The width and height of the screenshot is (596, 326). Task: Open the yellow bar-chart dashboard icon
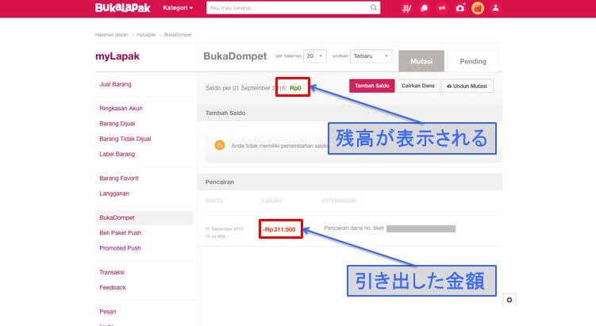coord(478,8)
